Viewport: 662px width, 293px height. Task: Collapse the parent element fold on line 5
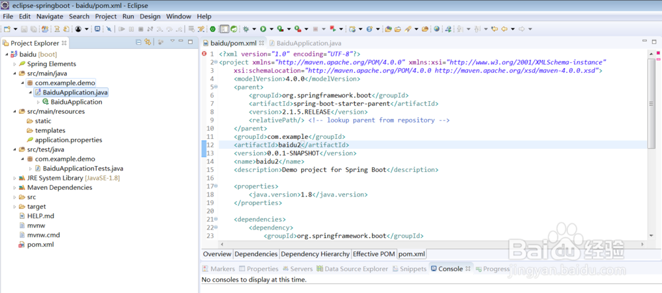pyautogui.click(x=216, y=87)
